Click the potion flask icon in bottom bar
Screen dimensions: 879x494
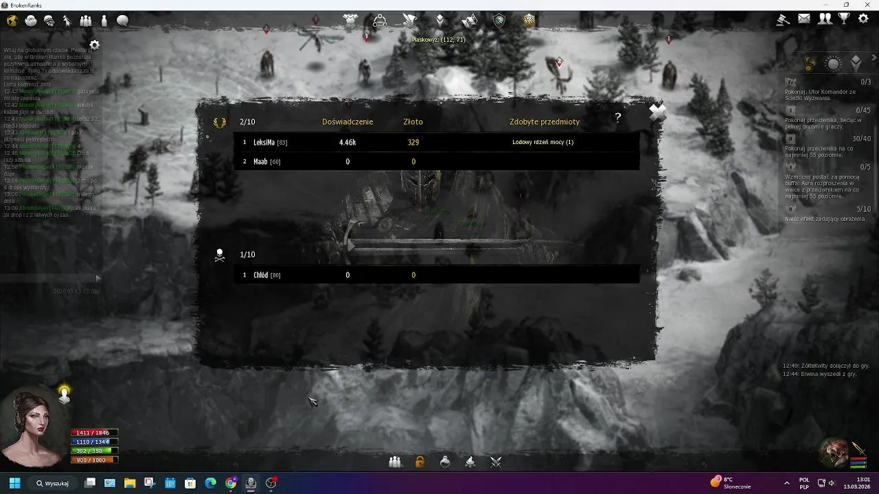tap(445, 462)
